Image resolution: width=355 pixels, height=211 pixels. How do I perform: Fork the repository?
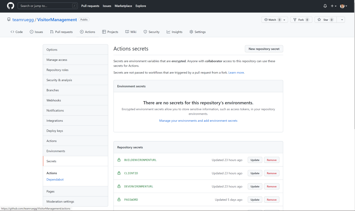pyautogui.click(x=301, y=20)
